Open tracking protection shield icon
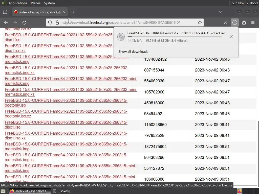The height and width of the screenshot is (194, 259). [x=50, y=22]
